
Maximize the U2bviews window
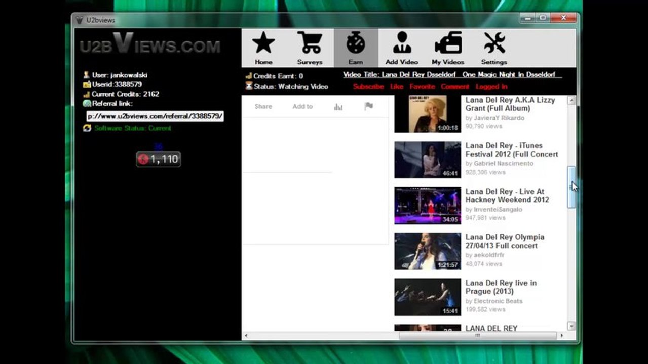coord(543,18)
